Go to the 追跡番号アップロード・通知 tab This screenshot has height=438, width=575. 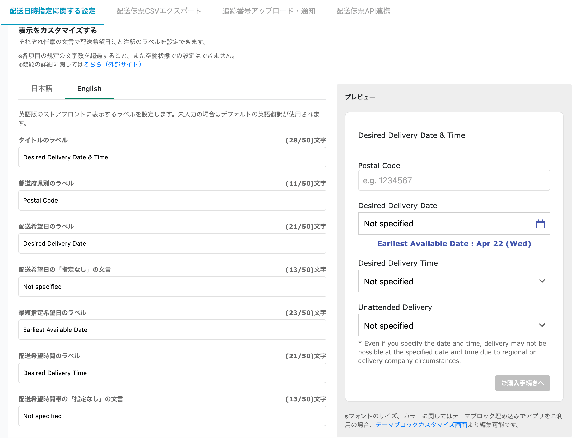[268, 11]
